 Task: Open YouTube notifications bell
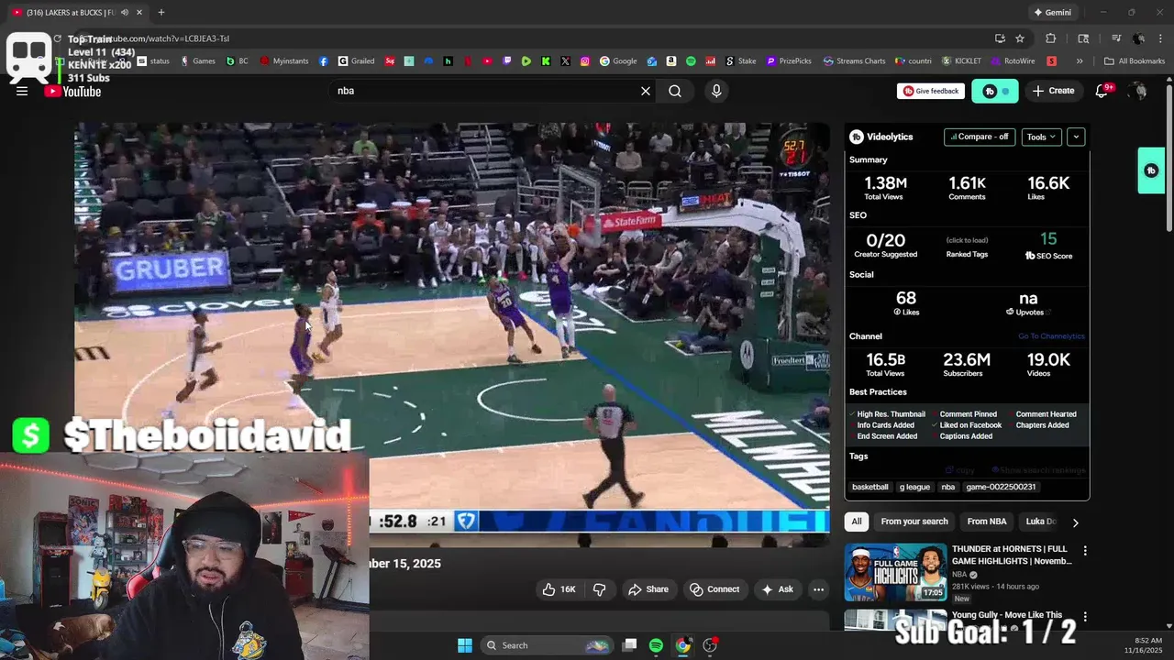tap(1103, 91)
